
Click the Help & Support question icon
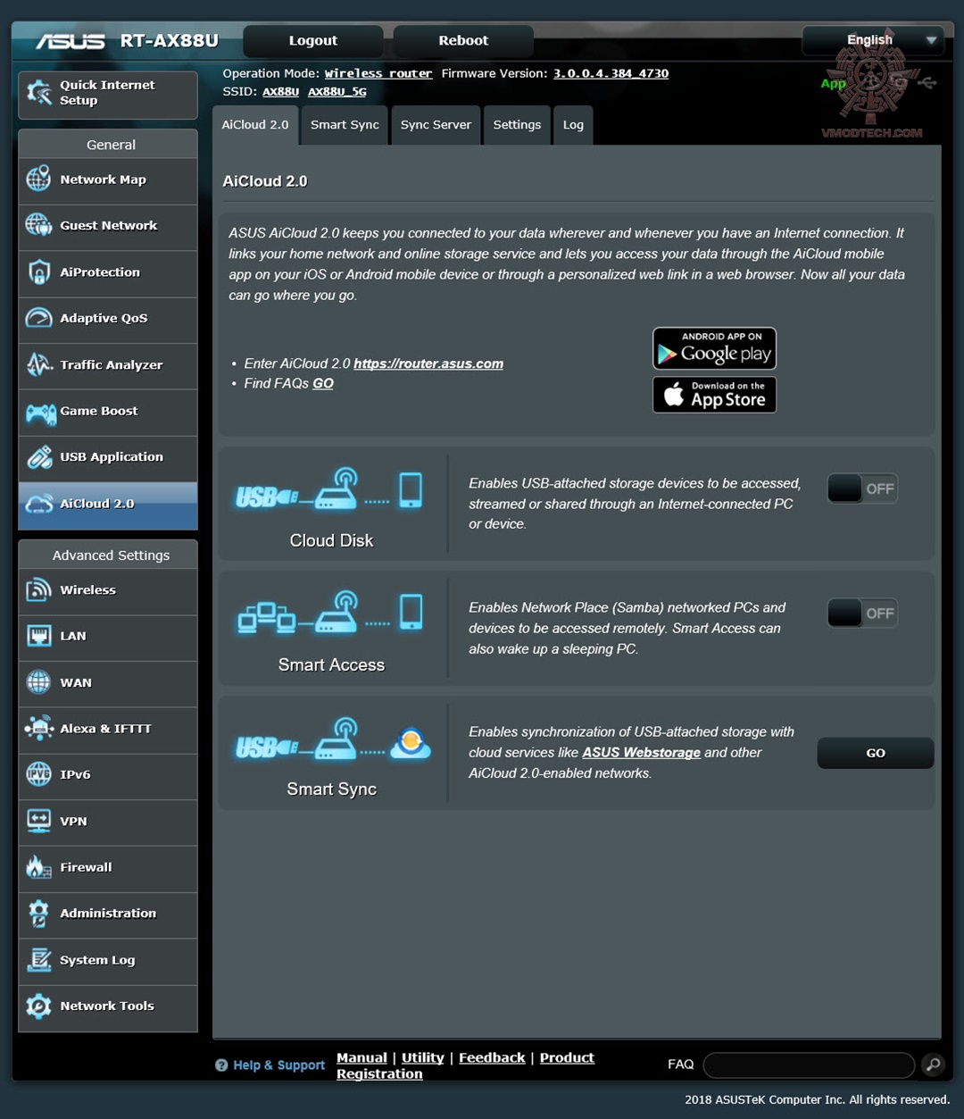[x=221, y=1065]
